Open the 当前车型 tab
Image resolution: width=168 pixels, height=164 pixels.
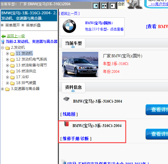(x=73, y=44)
